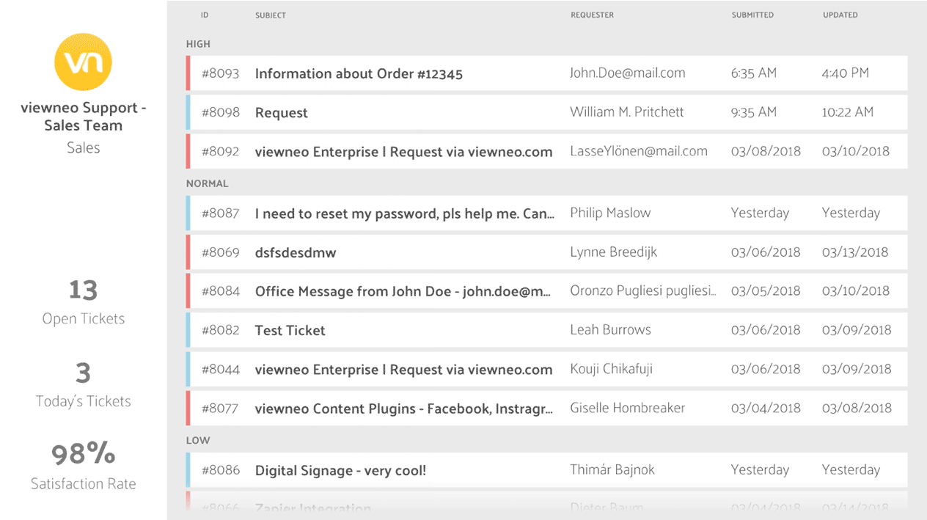927x520 pixels.
Task: Open ticket "Office Message from John Doe"
Action: pyautogui.click(x=403, y=291)
